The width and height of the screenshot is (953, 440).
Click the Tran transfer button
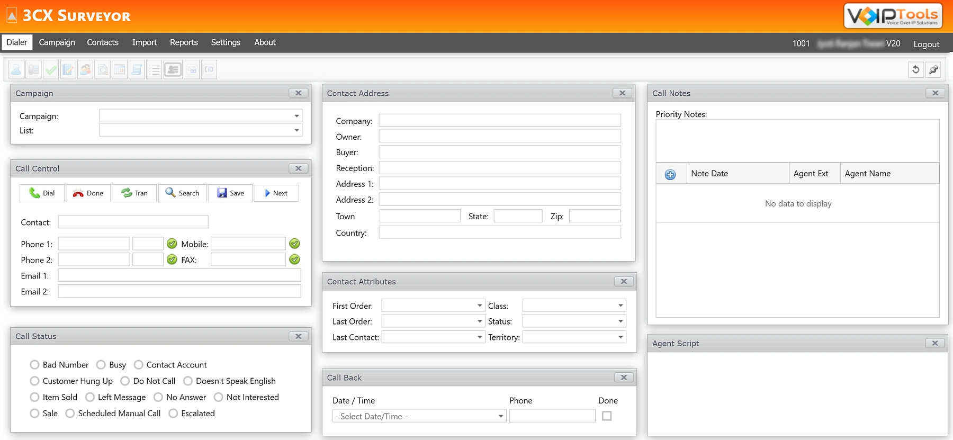(x=134, y=193)
